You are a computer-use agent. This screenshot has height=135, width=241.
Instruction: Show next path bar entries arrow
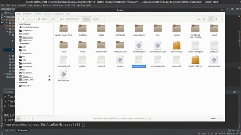103,19
